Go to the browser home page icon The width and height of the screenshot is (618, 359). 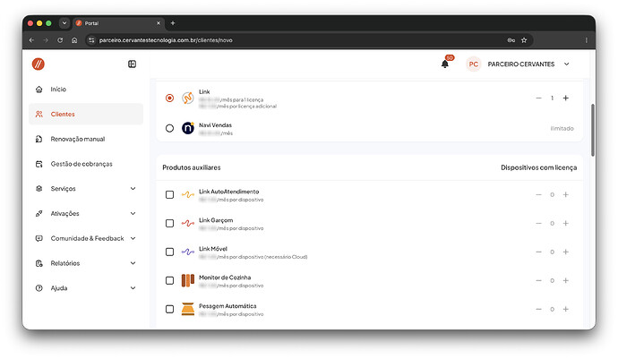(74, 40)
